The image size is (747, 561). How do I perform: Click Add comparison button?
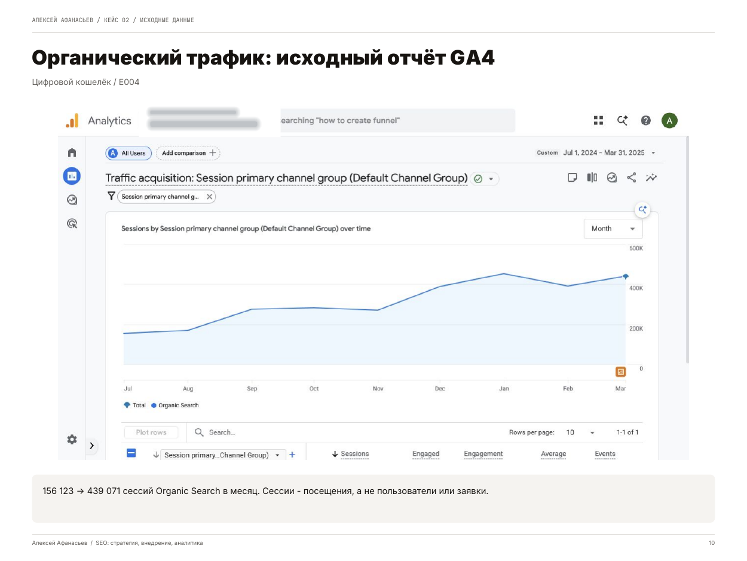coord(188,153)
